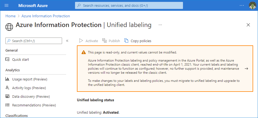Focus the sidebar Search (Ctrl+/) box
258x118 pixels.
click(x=34, y=41)
